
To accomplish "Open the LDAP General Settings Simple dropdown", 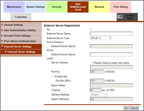I will click(99, 95).
